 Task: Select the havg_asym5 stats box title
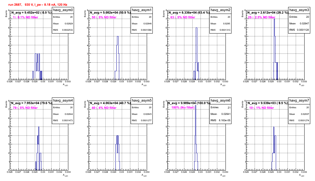[x=142, y=101]
